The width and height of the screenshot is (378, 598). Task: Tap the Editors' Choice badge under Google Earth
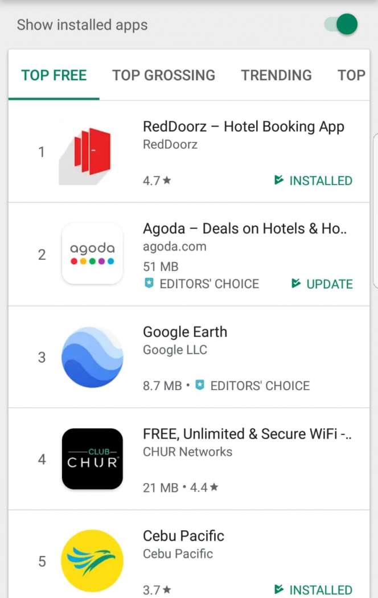200,386
